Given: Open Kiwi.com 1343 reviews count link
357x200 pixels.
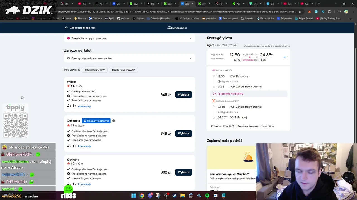Looking at the screenshot, I should click(x=80, y=164).
